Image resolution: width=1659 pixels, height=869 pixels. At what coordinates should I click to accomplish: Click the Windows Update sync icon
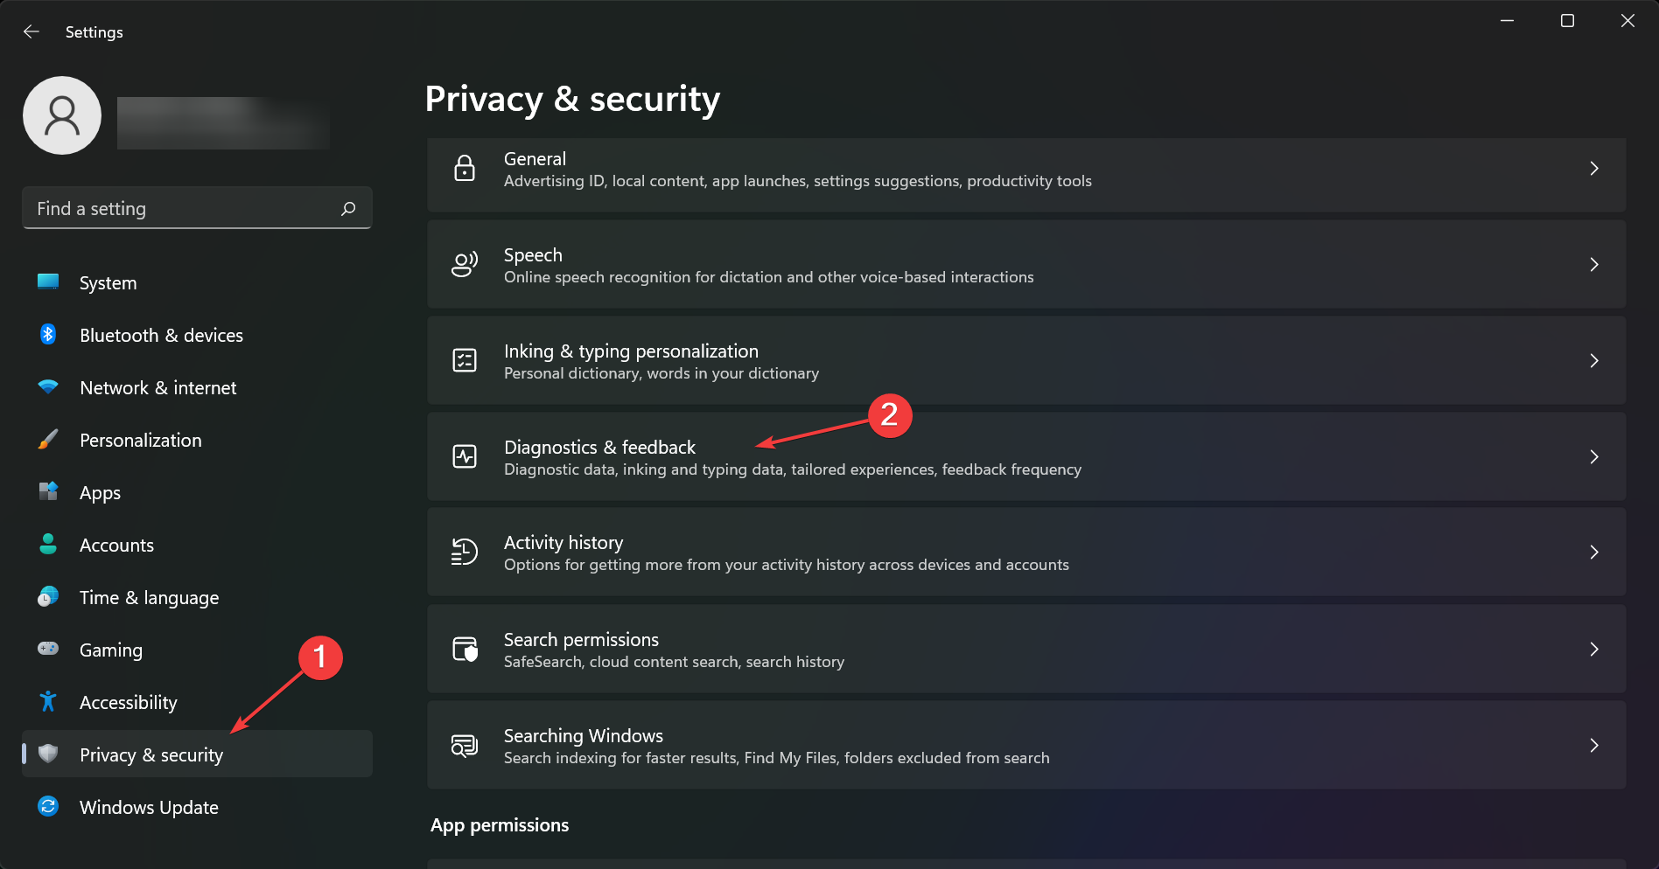click(48, 807)
